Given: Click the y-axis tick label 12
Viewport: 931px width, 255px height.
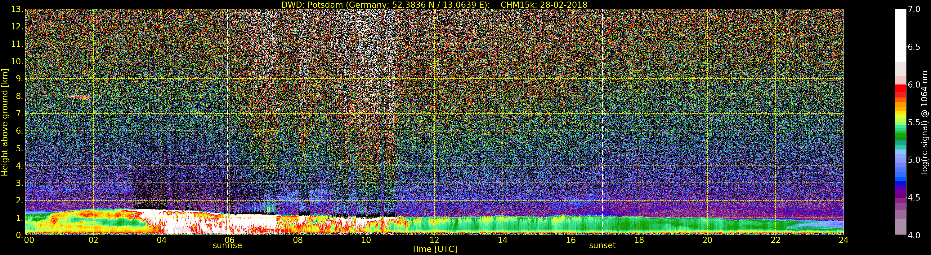Looking at the screenshot, I should click(x=17, y=27).
